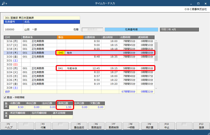Viewport: 210px width, 135px height.
Task: Toggle the 勤怠・休暇情報 checkbox
Action: coord(5,98)
